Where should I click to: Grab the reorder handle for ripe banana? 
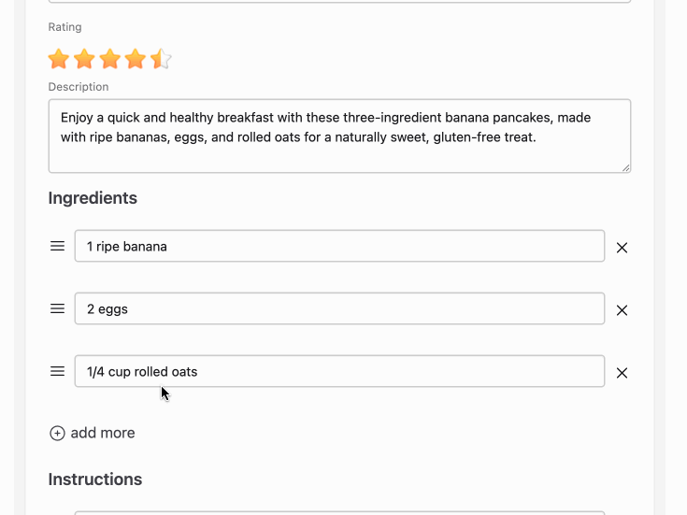click(57, 246)
